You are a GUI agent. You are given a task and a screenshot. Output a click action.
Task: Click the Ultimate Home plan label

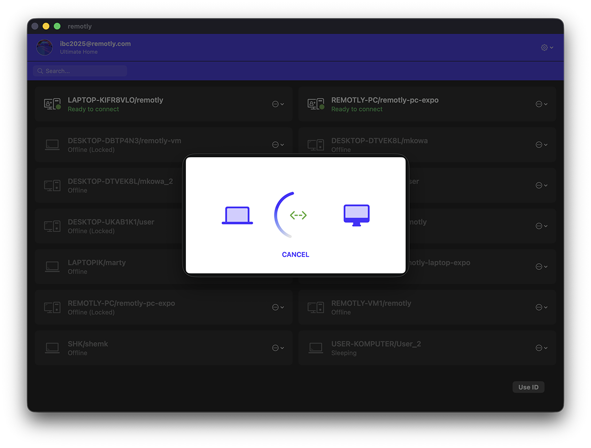click(79, 52)
